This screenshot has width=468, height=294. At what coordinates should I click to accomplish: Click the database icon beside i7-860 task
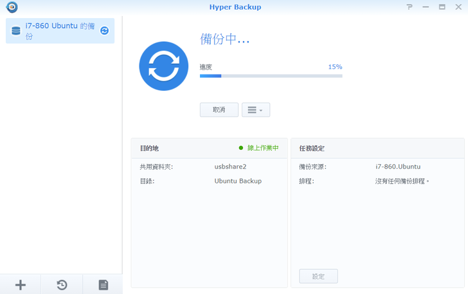point(16,31)
